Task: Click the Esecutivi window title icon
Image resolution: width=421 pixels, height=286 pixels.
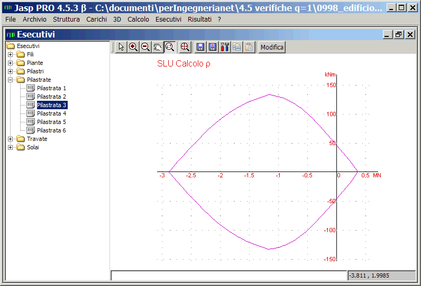Action: (x=11, y=34)
